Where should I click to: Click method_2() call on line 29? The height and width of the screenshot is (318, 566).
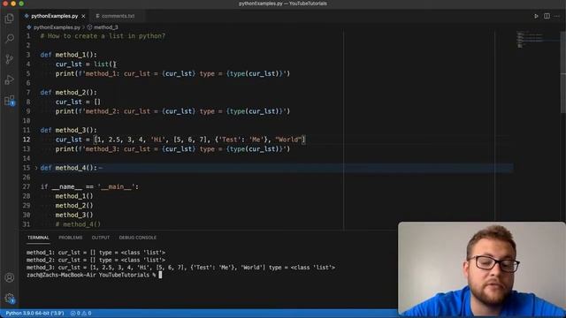click(74, 206)
